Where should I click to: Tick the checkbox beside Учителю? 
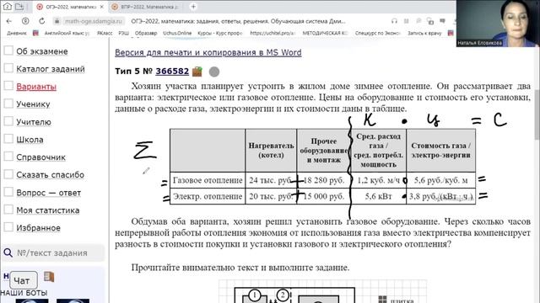point(8,121)
